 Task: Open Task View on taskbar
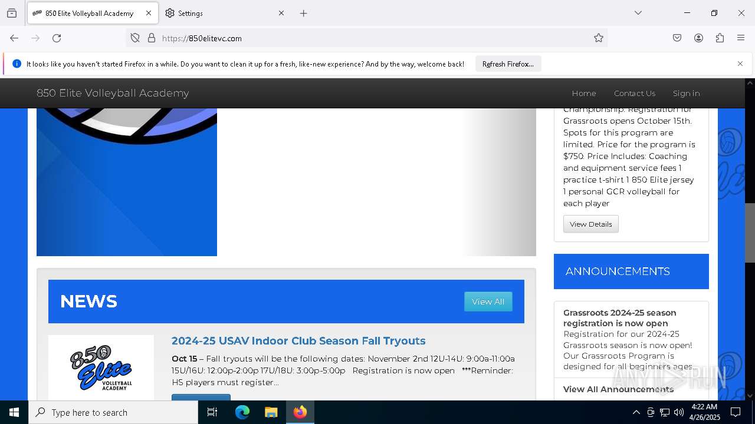point(212,412)
